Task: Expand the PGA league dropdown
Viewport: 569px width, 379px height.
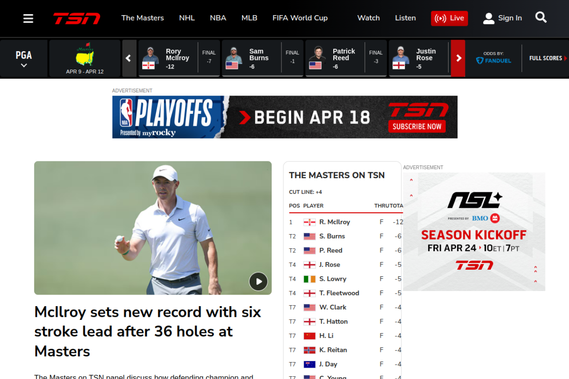Action: tap(24, 58)
